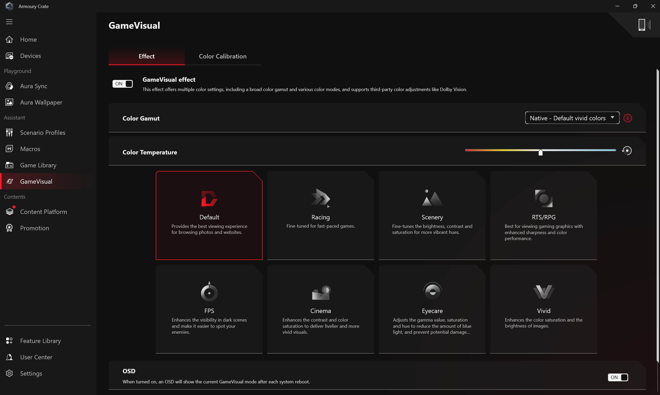Viewport: 660px width, 395px height.
Task: Open Feature Library from the sidebar
Action: [x=40, y=341]
